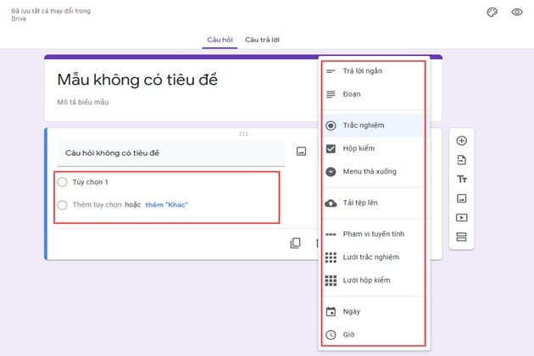This screenshot has height=356, width=534.
Task: Click the checkbox icon next to Hộp kiểm
Action: coord(331,148)
